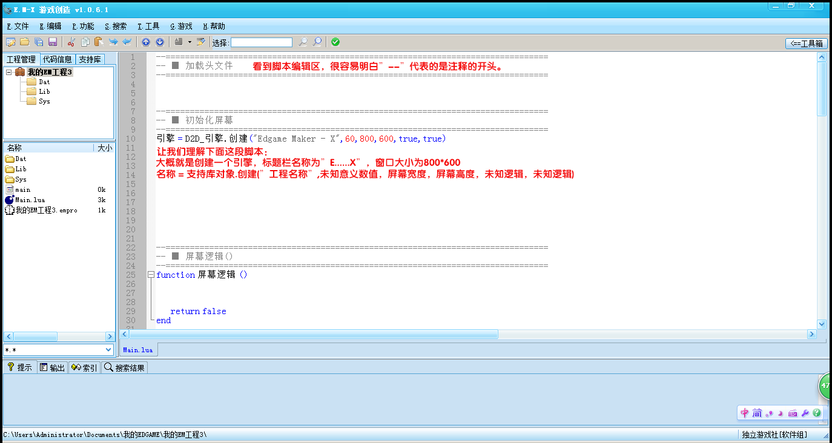Image resolution: width=832 pixels, height=443 pixels.
Task: Toggle the IME 中 Chinese mode indicator
Action: tap(745, 413)
